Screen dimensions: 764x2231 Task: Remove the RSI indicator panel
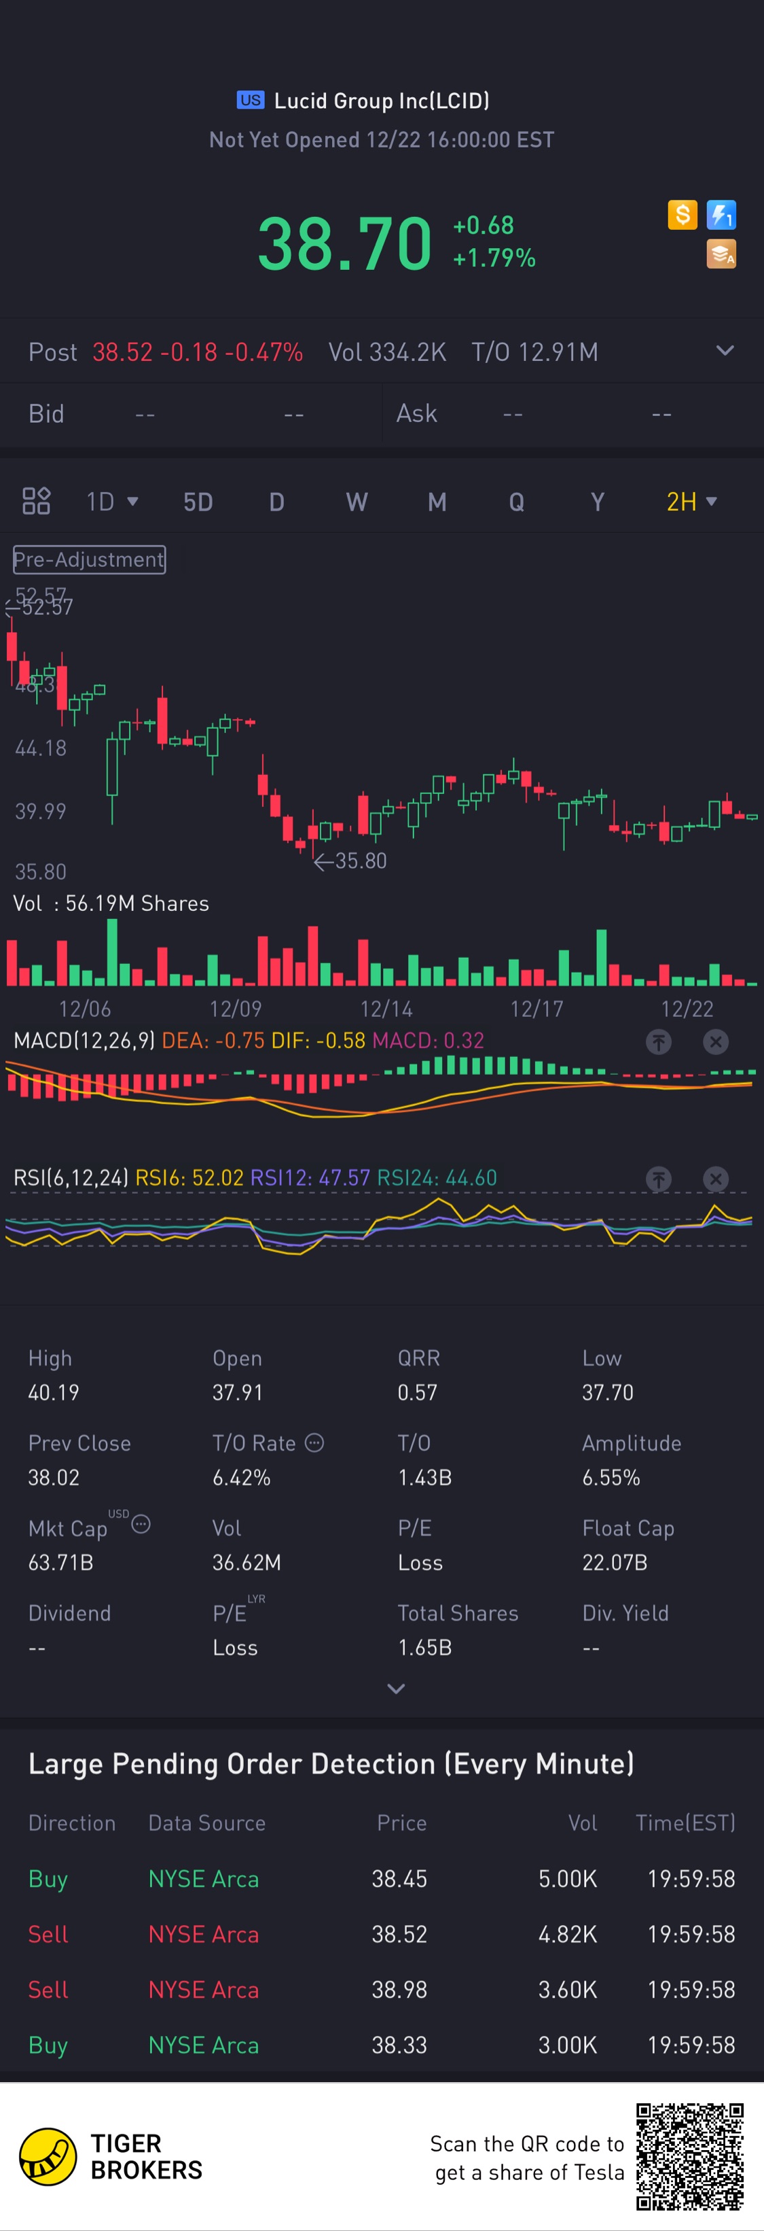coord(716,1179)
